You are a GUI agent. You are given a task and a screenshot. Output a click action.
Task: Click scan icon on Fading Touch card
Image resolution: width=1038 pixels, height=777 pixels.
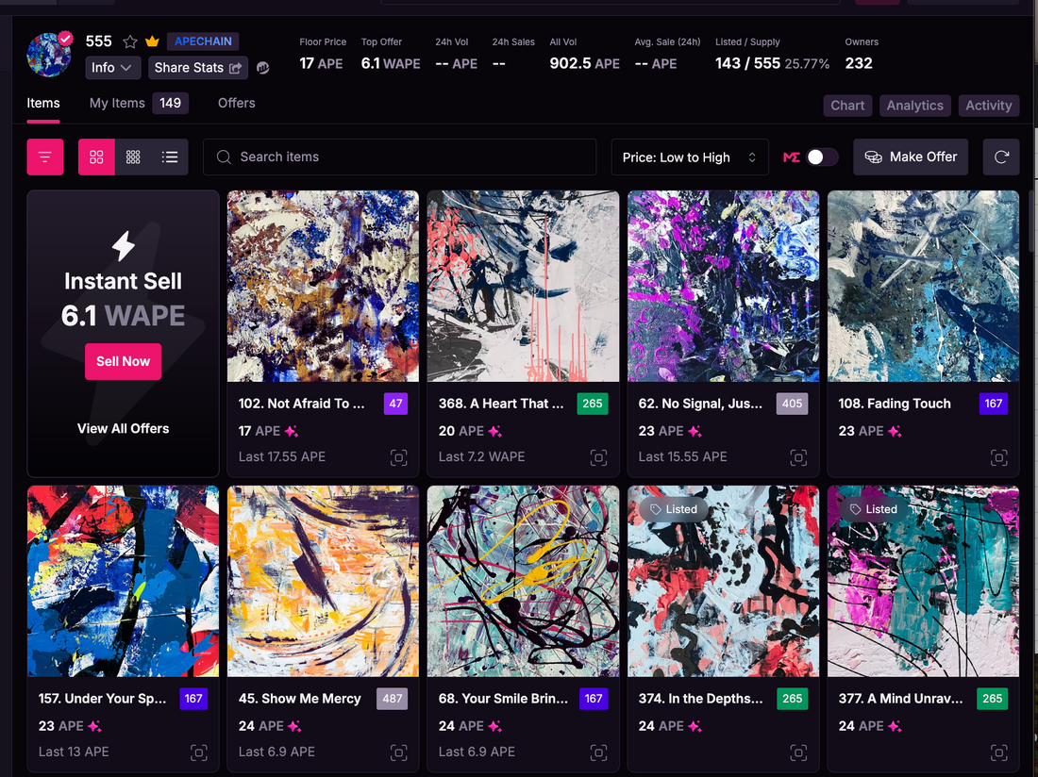[998, 458]
